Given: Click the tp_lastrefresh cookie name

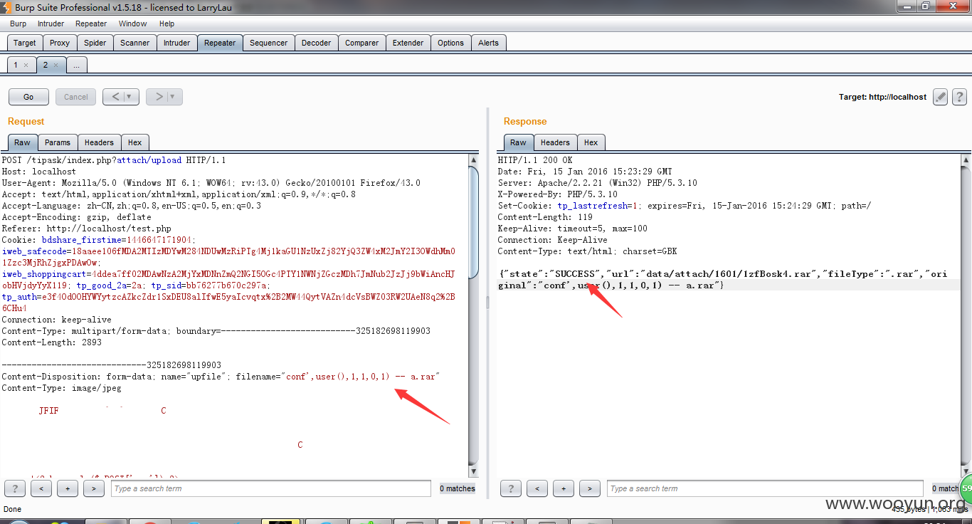Looking at the screenshot, I should [593, 206].
